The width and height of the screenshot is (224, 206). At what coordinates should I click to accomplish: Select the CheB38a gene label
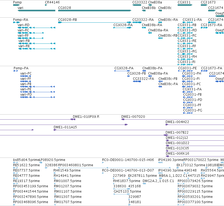coord(155,2)
